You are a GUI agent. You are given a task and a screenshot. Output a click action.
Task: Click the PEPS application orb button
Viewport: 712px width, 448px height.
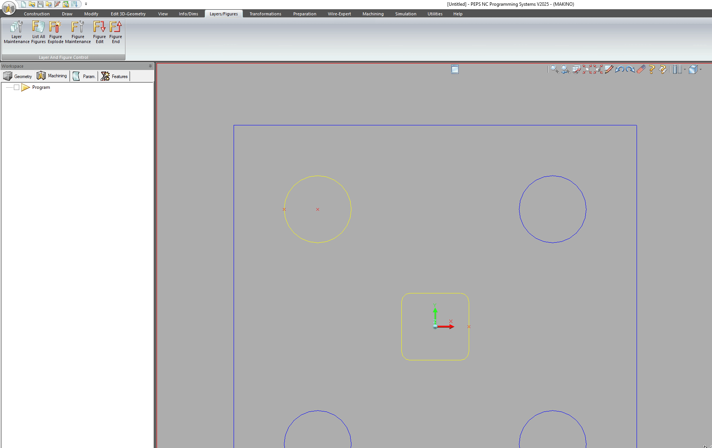click(x=8, y=7)
